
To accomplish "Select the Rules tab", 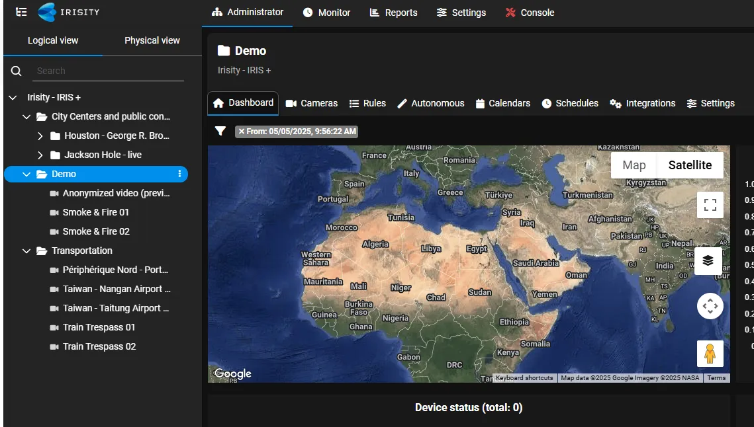I will click(x=367, y=103).
